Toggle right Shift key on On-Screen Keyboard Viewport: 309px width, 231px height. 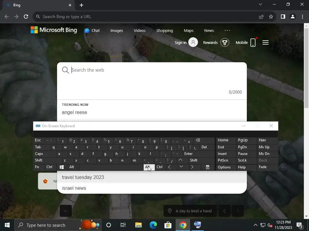[201, 160]
